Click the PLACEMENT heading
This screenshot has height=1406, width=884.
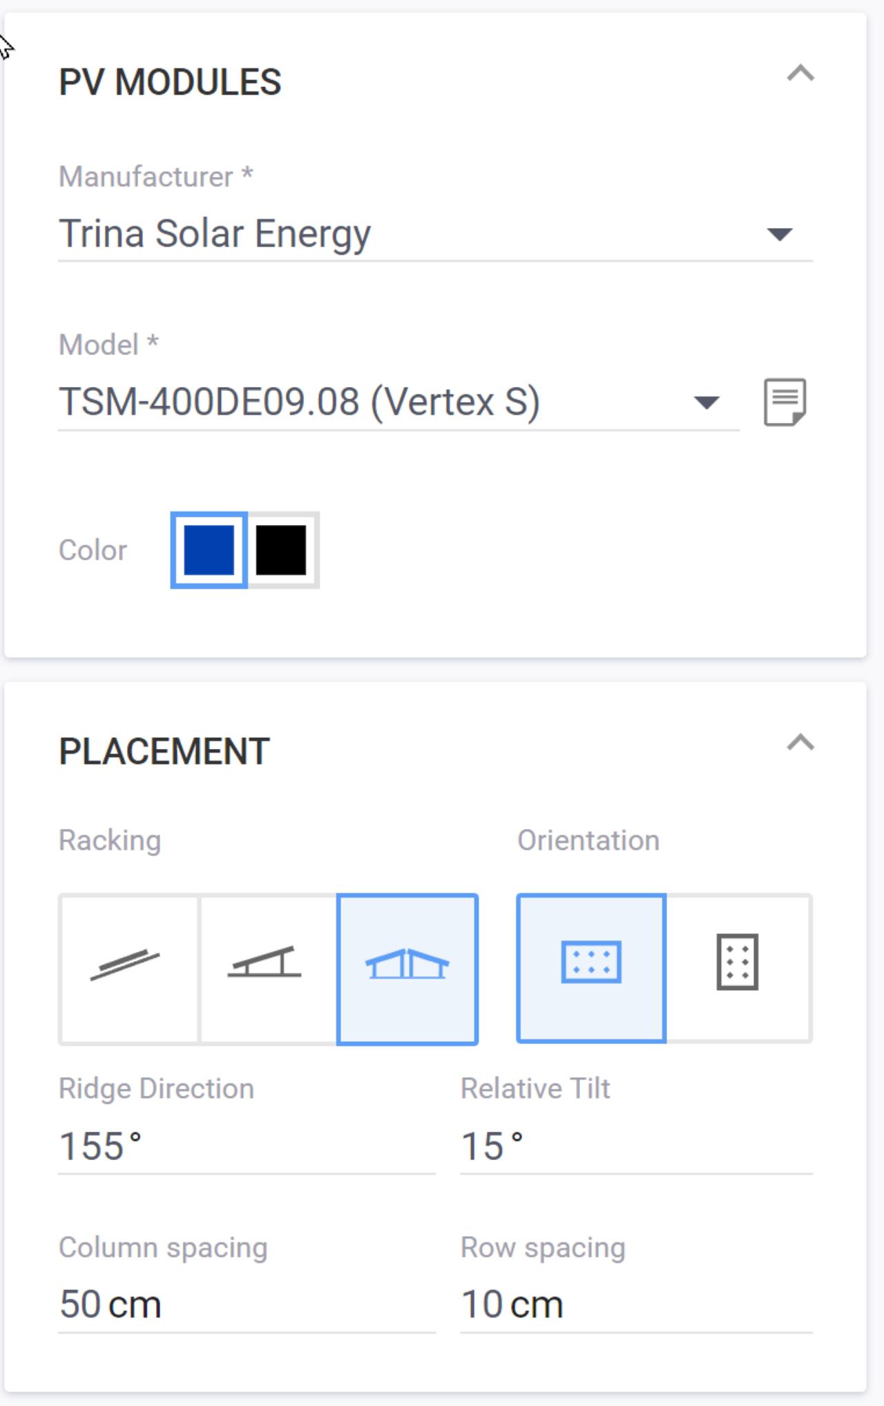click(164, 752)
